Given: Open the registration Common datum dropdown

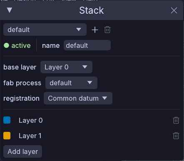Looking at the screenshot, I should (x=78, y=98).
